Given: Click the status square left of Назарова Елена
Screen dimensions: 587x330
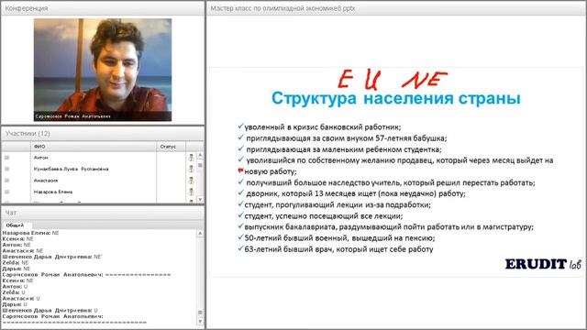Looking at the screenshot, I should click(6, 192).
